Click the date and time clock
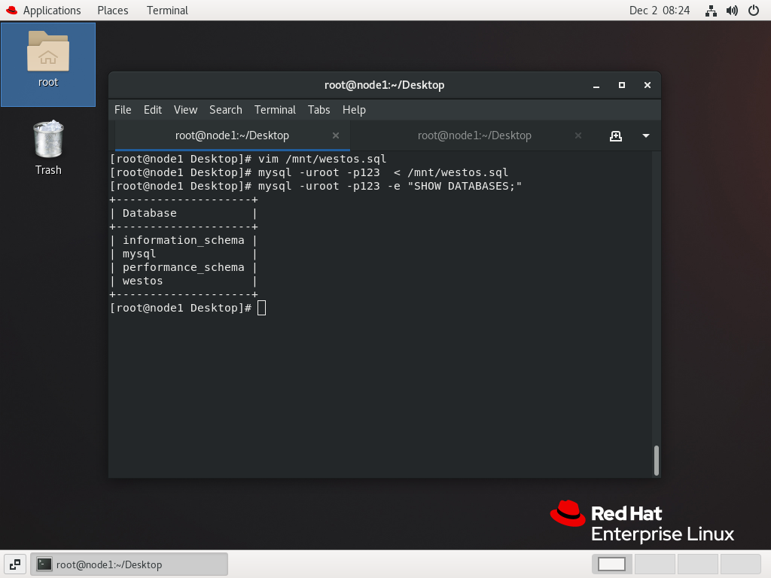771x578 pixels. point(660,11)
